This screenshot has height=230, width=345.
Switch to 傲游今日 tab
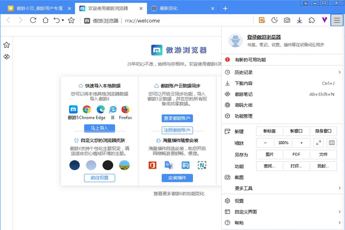coord(40,8)
